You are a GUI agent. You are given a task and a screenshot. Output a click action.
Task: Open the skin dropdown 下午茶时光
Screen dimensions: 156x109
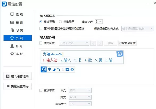click(74, 43)
